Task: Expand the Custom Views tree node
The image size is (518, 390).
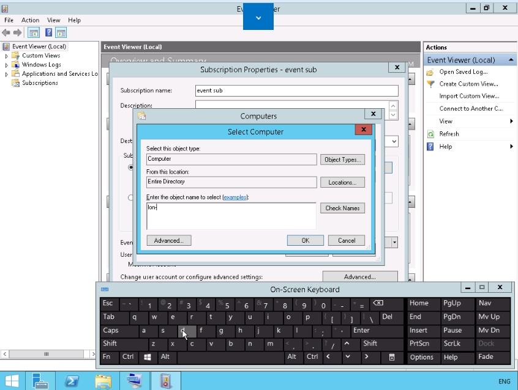Action: (7, 56)
